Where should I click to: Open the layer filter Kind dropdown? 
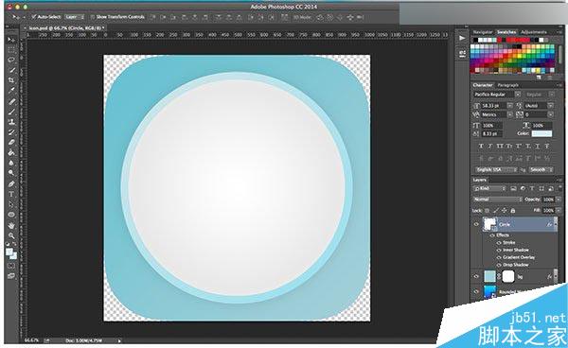pyautogui.click(x=489, y=188)
